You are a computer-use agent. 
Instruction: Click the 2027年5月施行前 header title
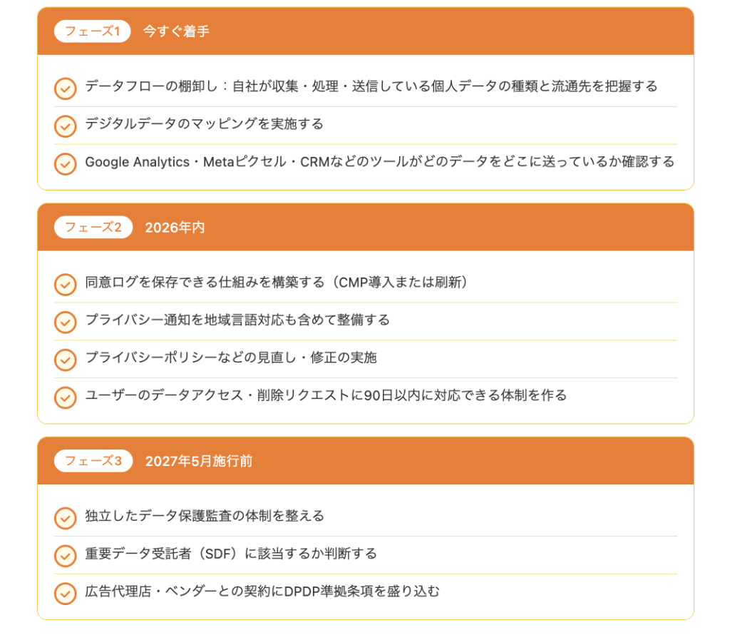point(199,462)
